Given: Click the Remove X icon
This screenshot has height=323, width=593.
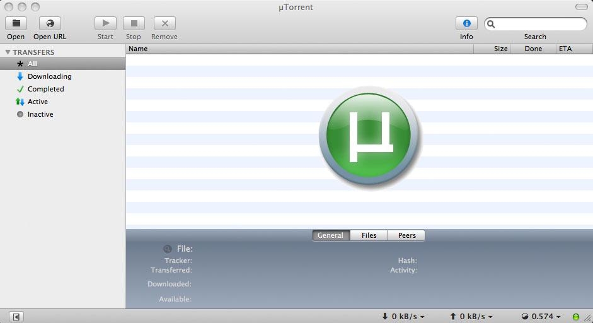Looking at the screenshot, I should [164, 23].
